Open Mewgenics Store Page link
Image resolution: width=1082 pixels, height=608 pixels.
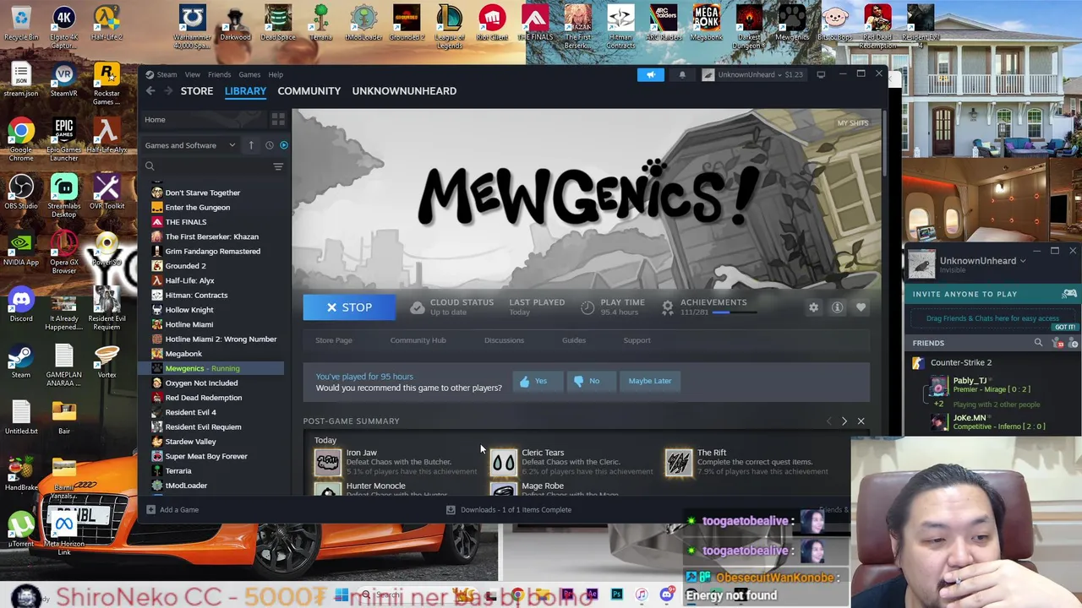click(x=334, y=340)
